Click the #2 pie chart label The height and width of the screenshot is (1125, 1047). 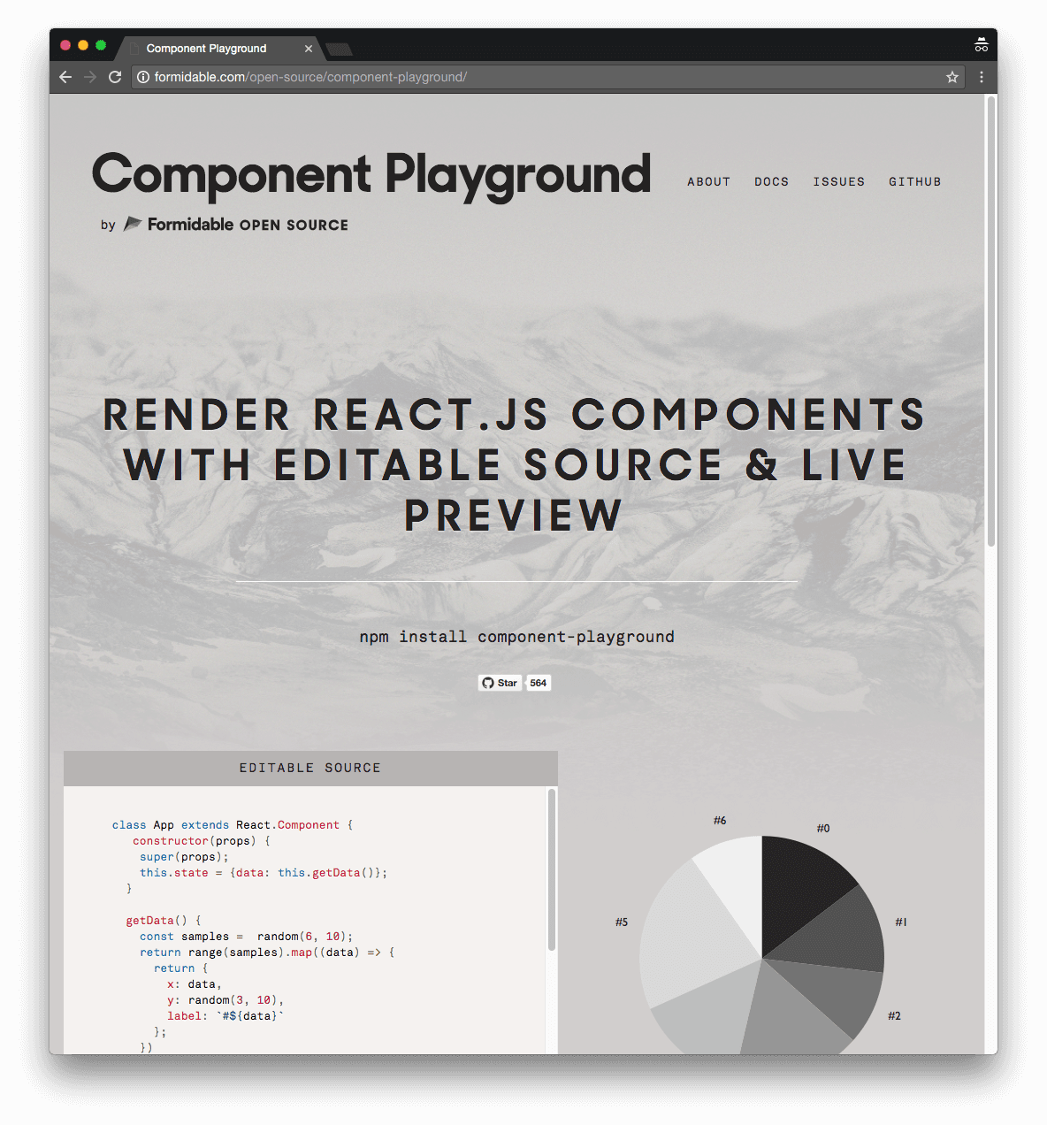coord(895,1016)
